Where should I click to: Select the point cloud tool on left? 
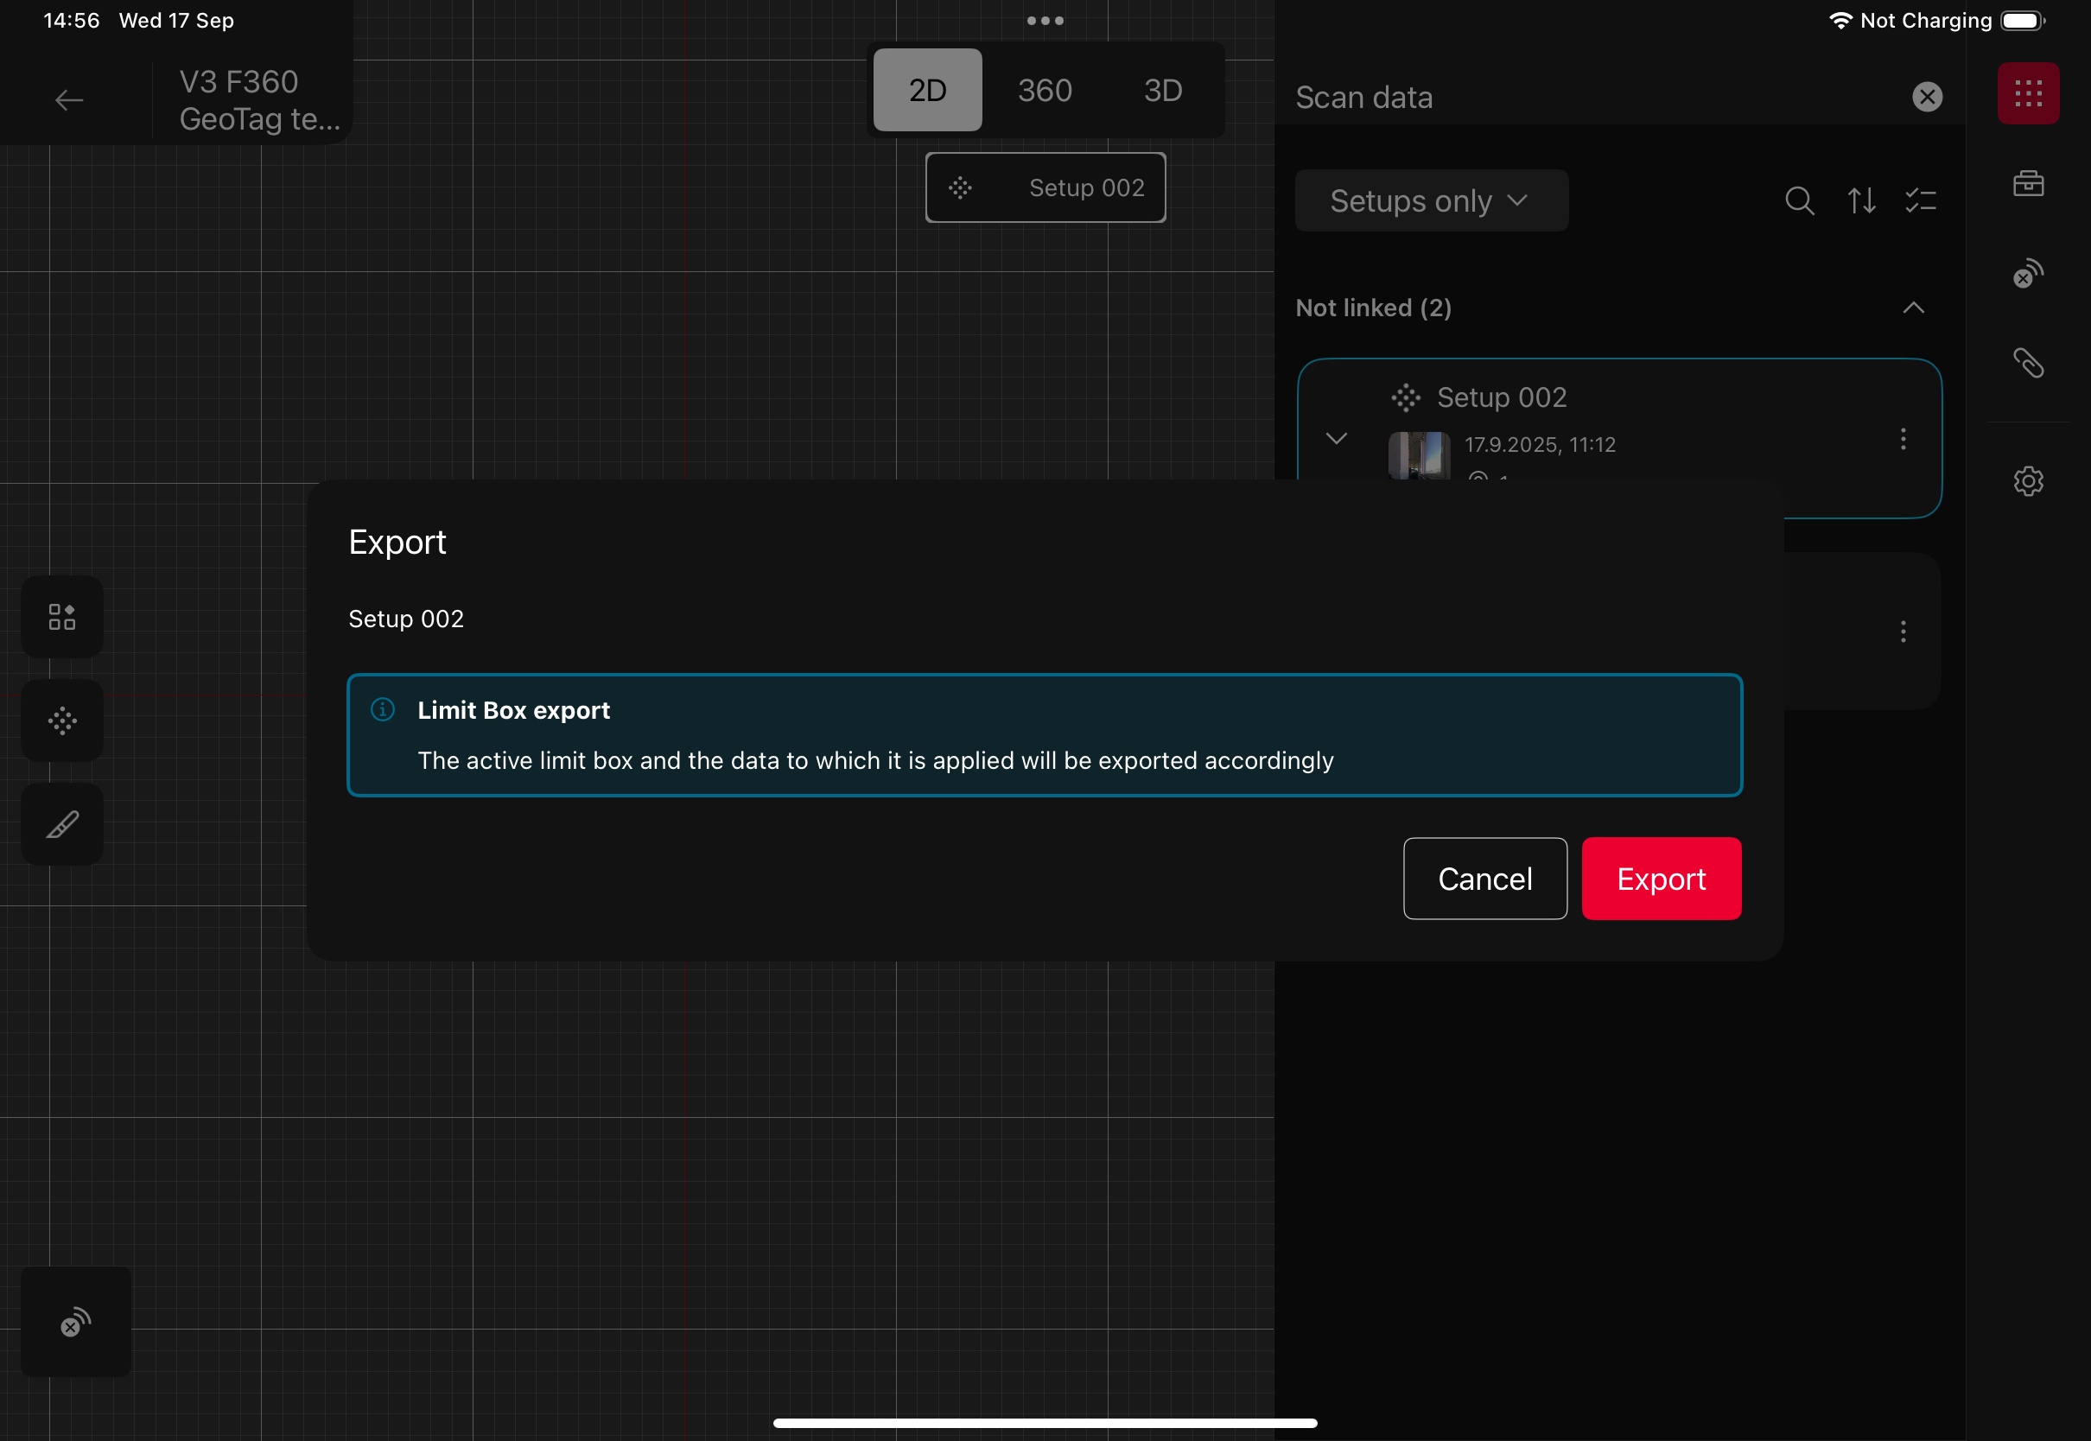tap(62, 720)
